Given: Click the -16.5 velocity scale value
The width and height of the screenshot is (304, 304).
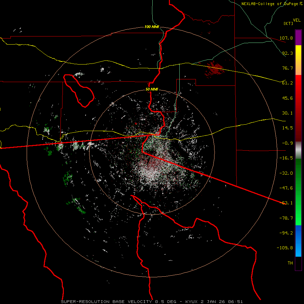Looking at the screenshot, I should coord(286,158).
